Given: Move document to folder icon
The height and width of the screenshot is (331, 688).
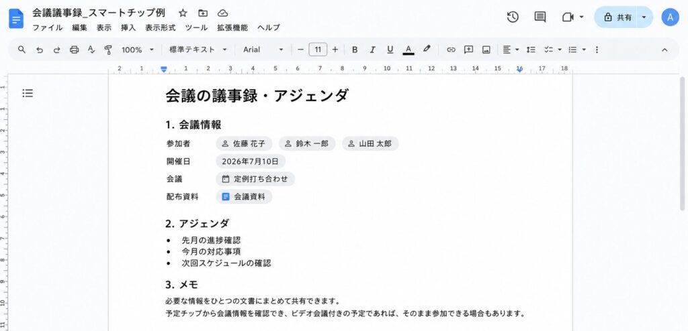Looking at the screenshot, I should tap(203, 13).
